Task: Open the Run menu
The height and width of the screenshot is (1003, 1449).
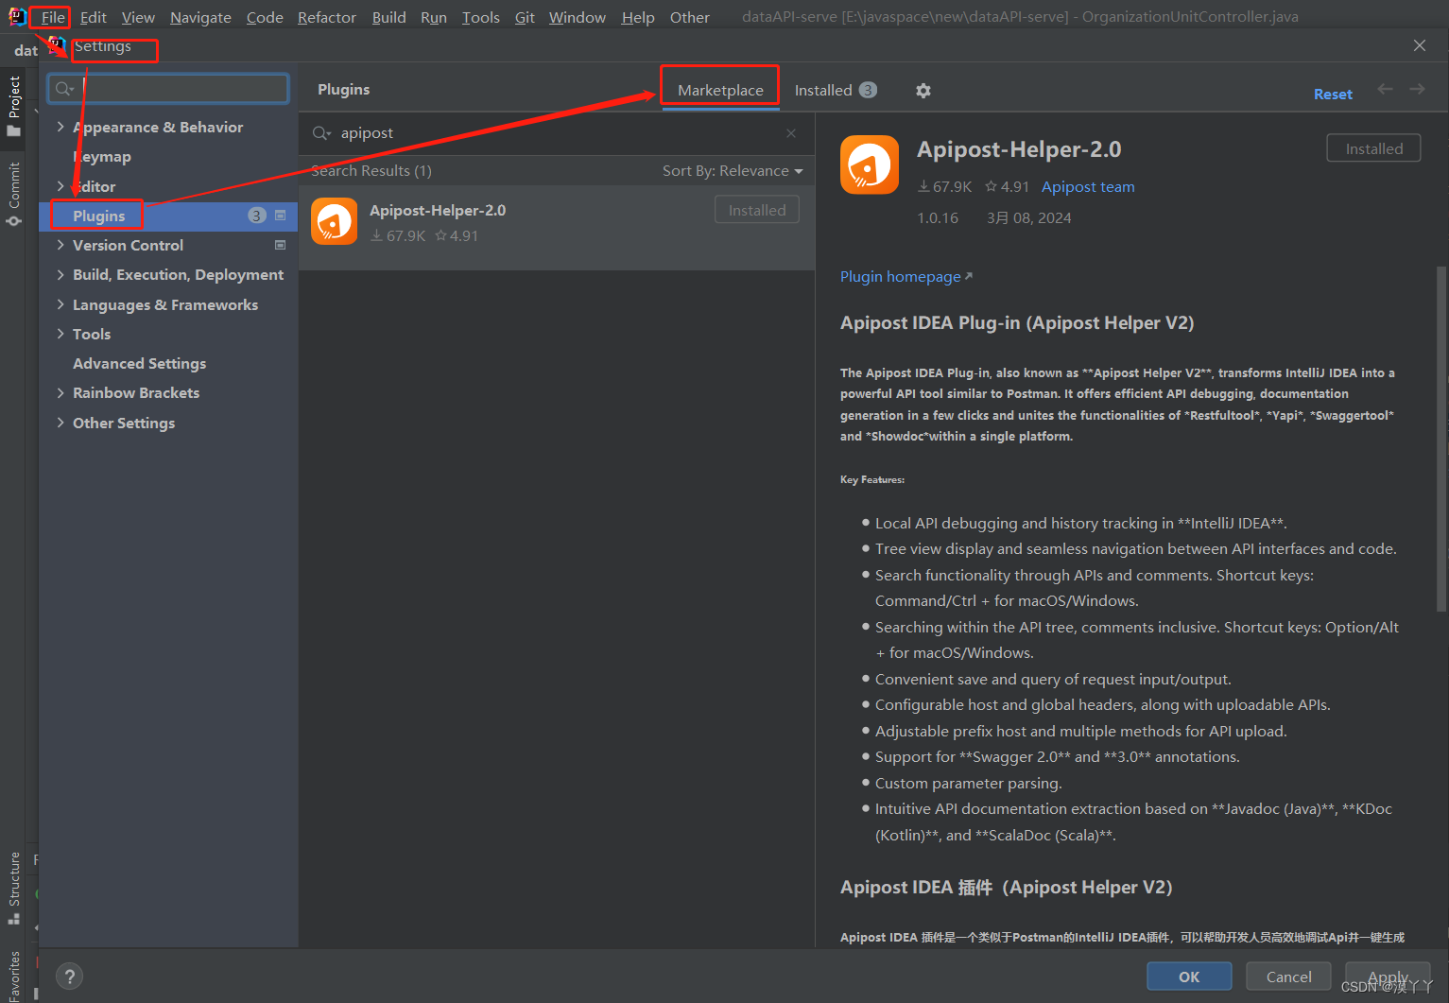Action: [434, 17]
